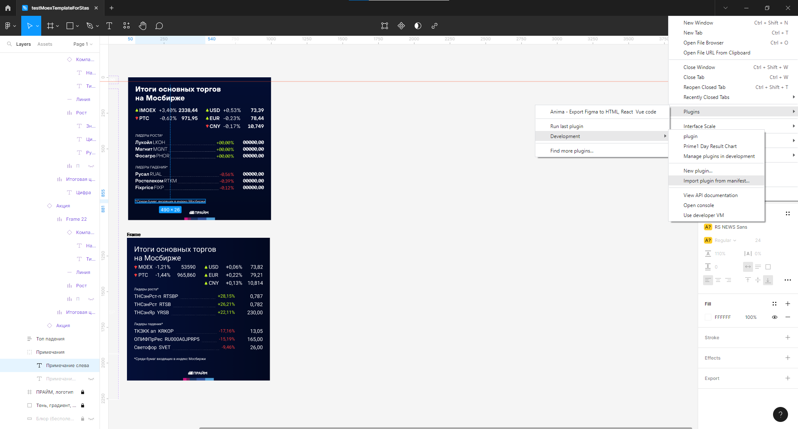Click the link toolbar icon
Viewport: 798px width, 429px height.
[x=435, y=26]
